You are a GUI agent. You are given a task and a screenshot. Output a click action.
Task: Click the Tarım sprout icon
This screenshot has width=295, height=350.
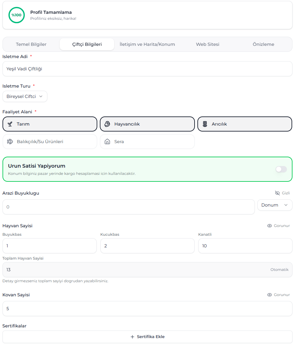10,124
